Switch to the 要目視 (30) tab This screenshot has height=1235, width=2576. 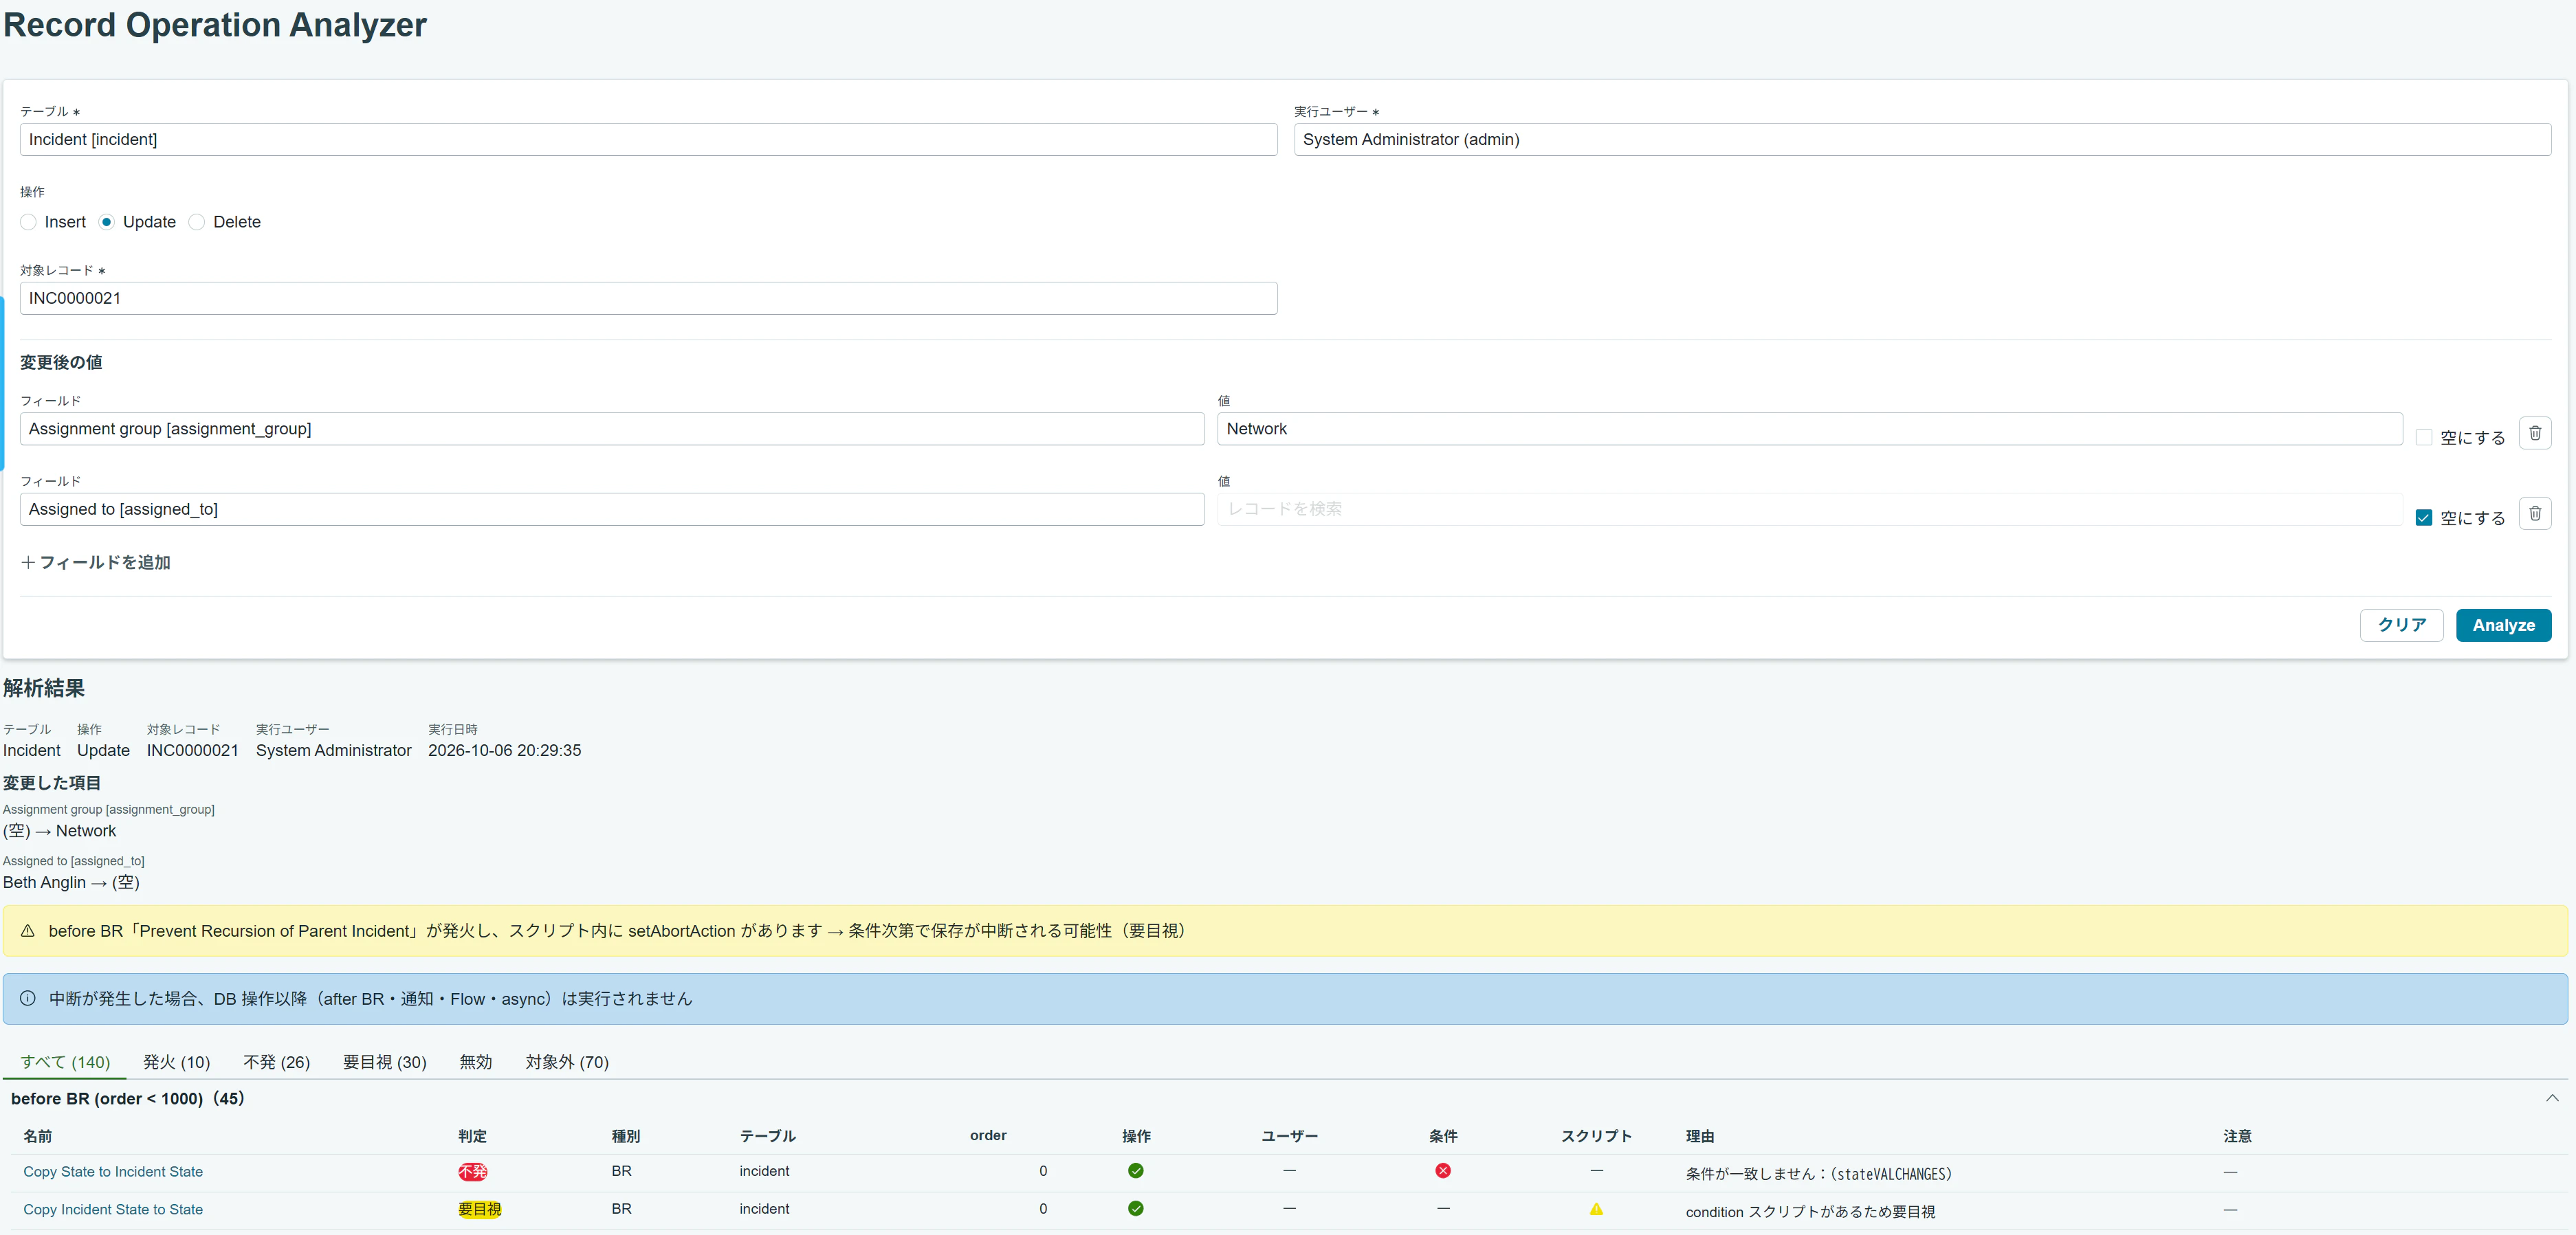pos(384,1062)
